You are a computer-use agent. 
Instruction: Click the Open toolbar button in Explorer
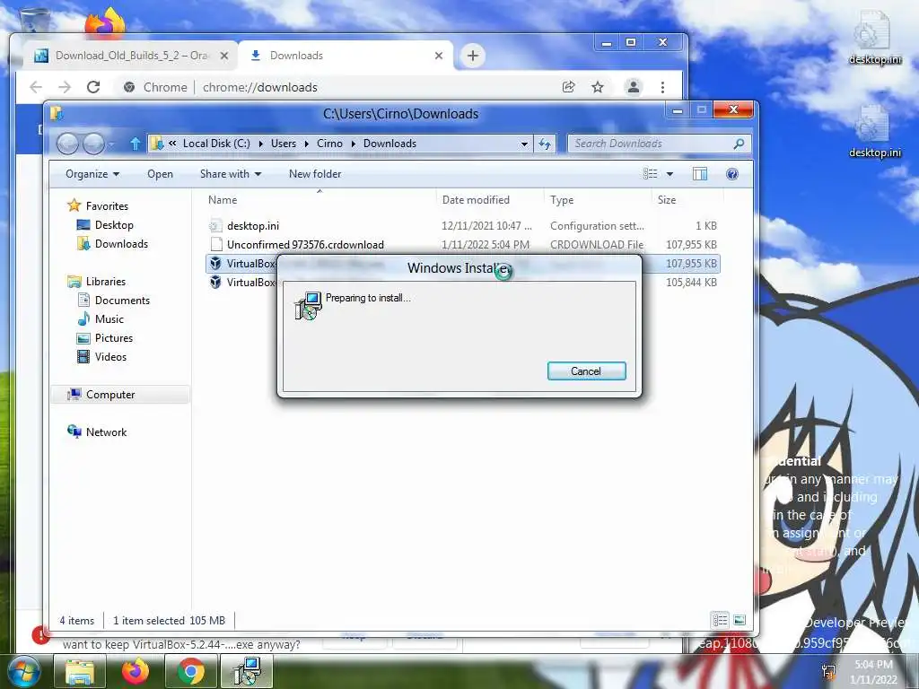pos(160,174)
